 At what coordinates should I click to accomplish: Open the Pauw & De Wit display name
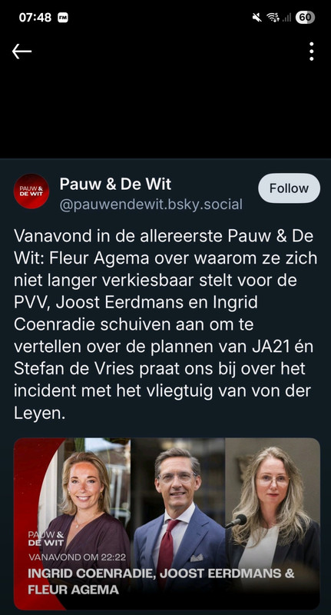[x=115, y=184]
